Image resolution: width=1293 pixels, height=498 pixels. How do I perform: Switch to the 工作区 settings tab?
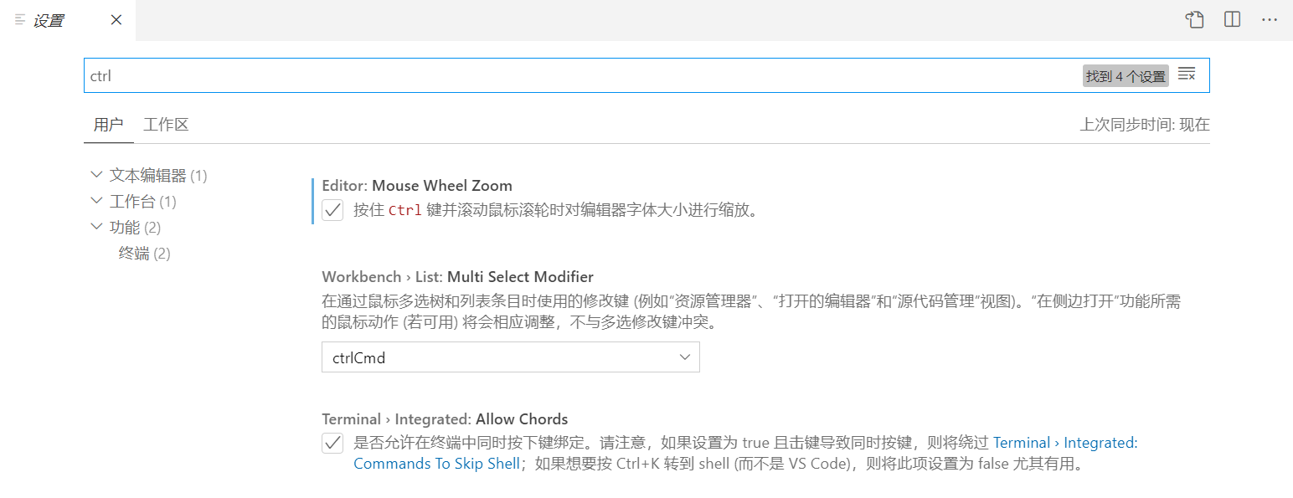click(x=166, y=125)
